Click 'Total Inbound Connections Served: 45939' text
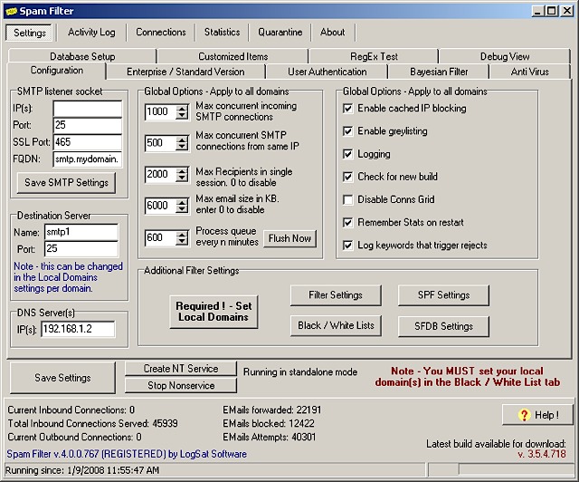Screen dimensions: 579x482 pyautogui.click(x=92, y=423)
